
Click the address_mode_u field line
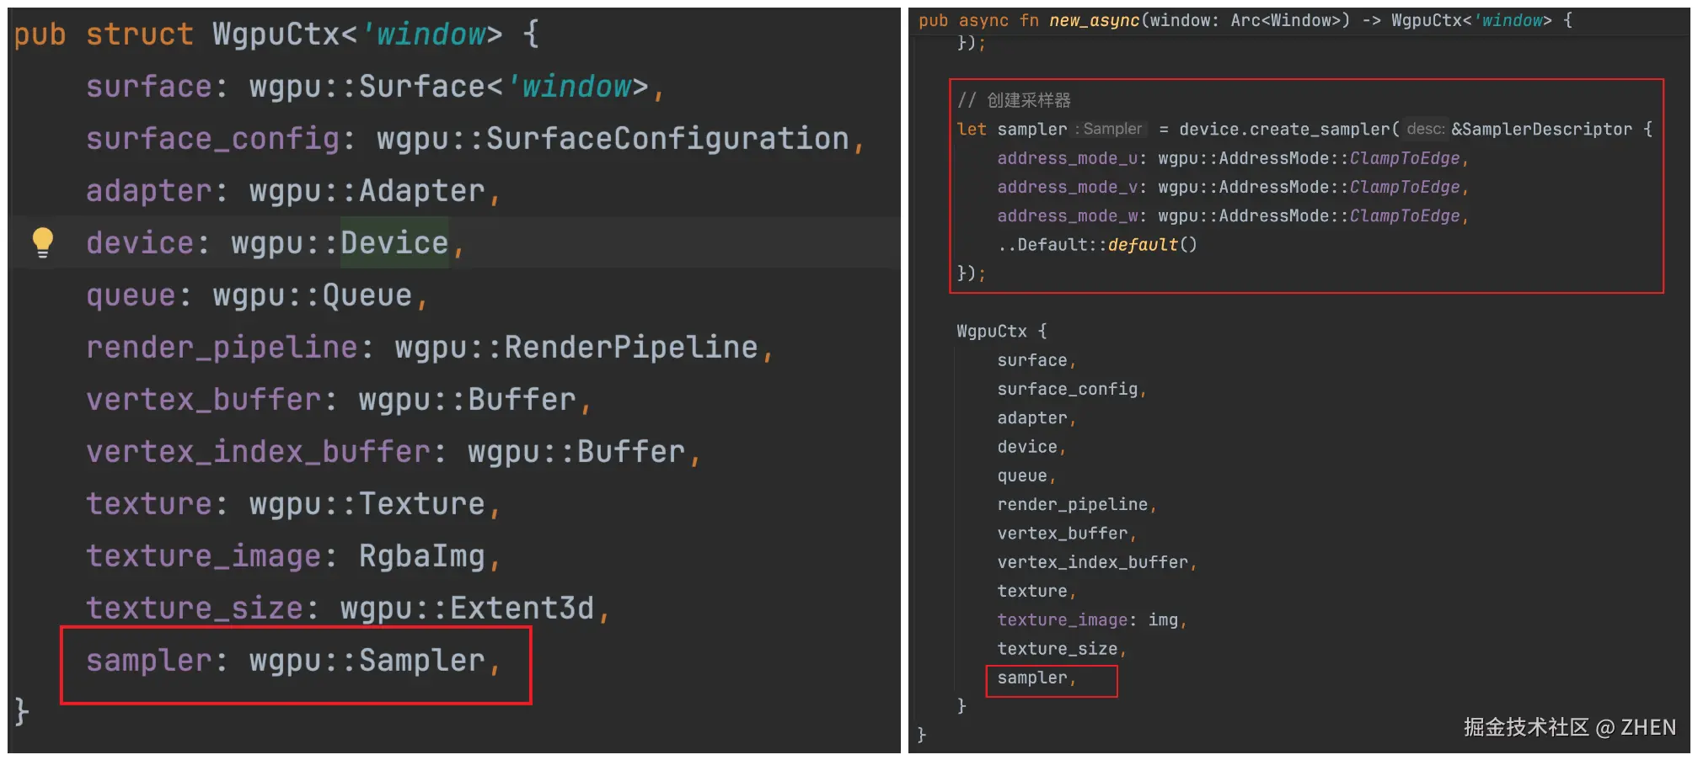pos(1233,158)
